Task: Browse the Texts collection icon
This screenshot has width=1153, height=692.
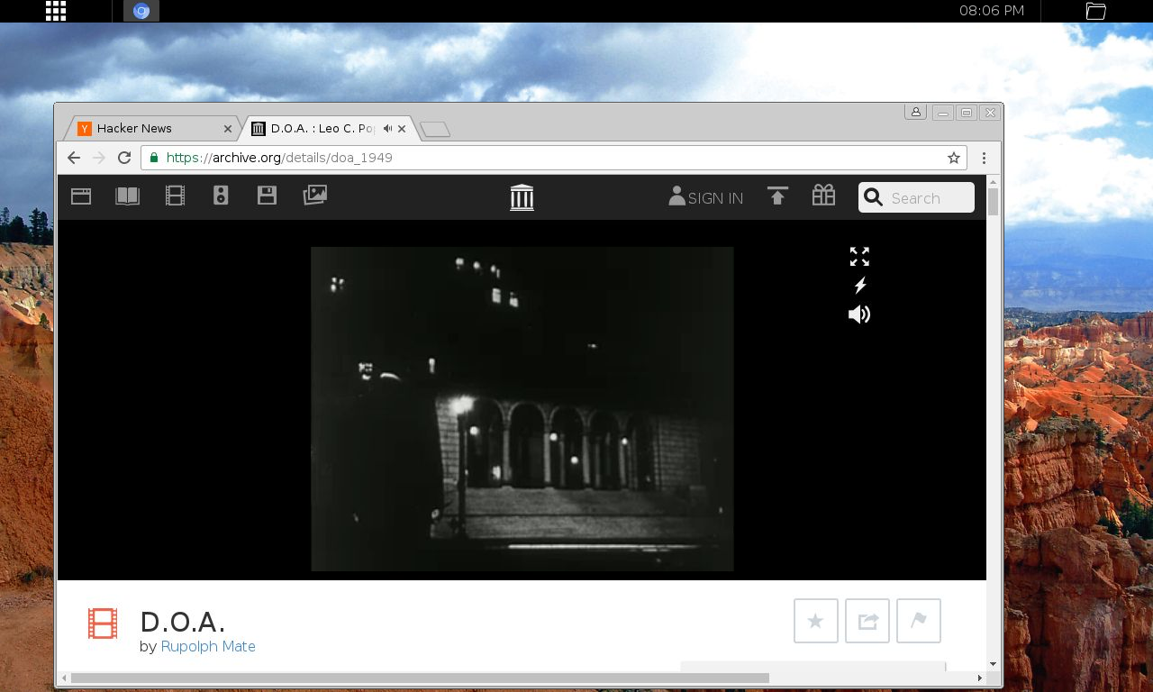Action: (x=127, y=196)
